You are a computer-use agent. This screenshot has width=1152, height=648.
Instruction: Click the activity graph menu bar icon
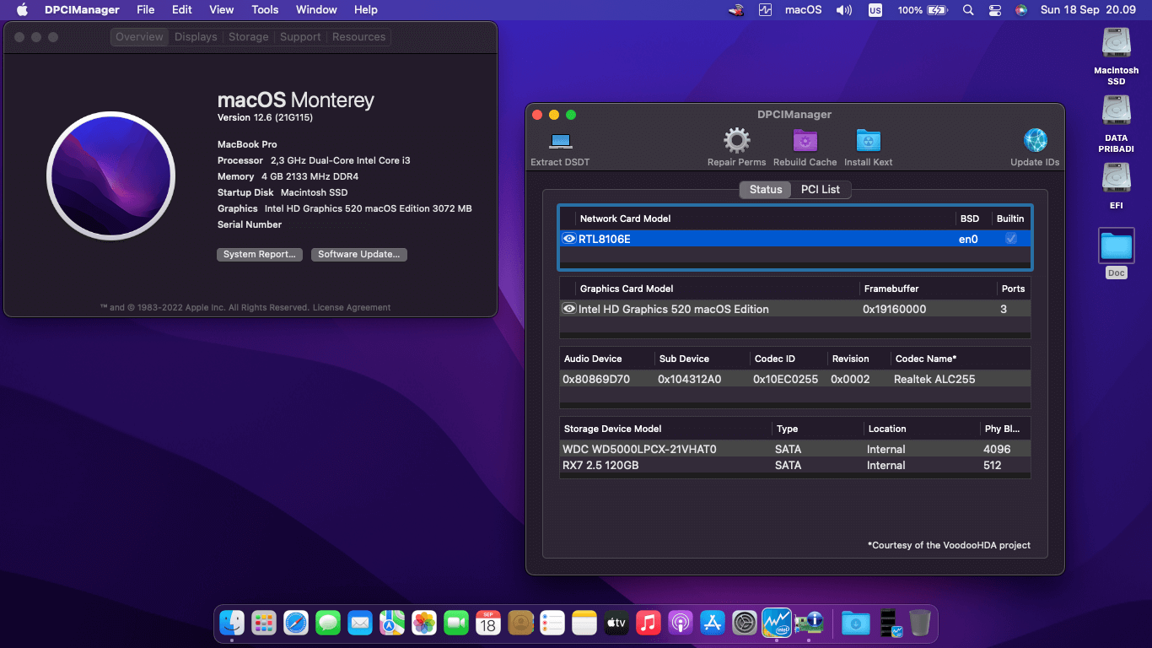coord(765,10)
